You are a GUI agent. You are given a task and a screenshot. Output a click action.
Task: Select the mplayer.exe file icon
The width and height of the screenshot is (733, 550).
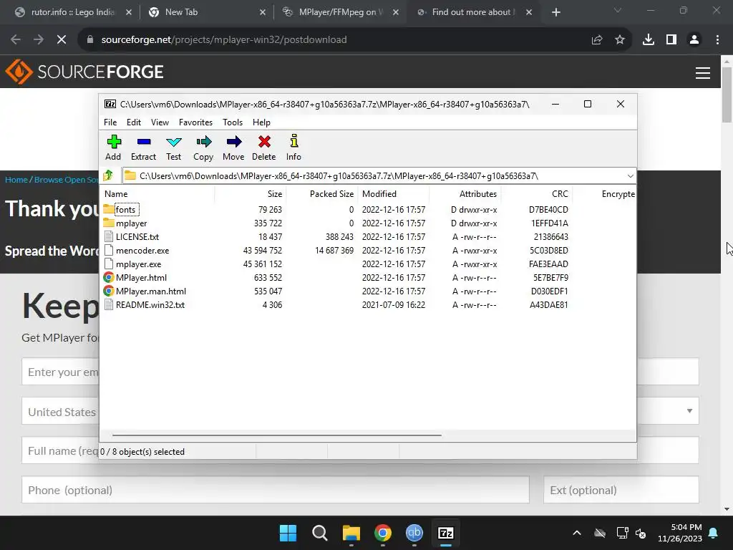point(109,264)
